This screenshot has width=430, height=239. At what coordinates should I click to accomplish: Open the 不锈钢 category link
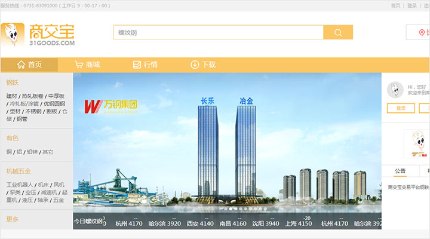[33, 111]
